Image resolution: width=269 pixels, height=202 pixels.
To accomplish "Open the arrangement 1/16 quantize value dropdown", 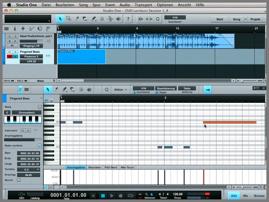I will point(175,18).
